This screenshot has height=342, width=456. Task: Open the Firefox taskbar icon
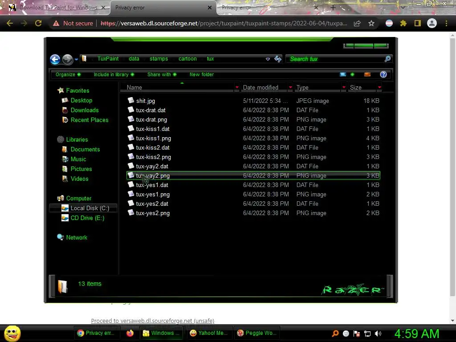click(130, 333)
